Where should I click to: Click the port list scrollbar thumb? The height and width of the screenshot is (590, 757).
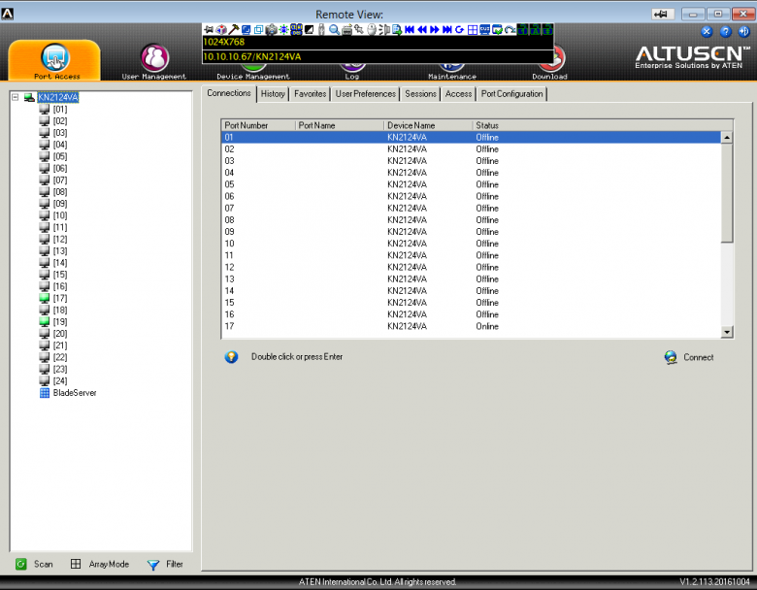(727, 193)
